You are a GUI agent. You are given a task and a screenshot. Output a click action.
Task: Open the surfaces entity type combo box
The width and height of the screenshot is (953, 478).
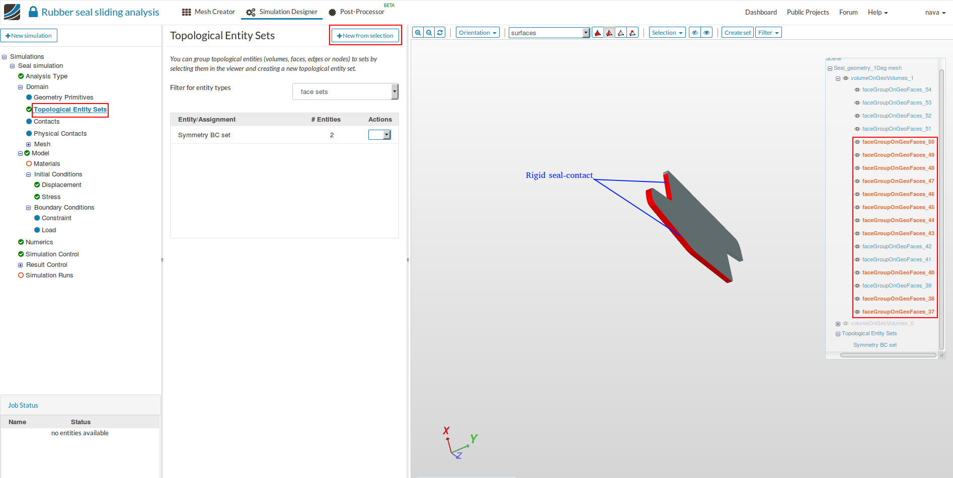(549, 33)
